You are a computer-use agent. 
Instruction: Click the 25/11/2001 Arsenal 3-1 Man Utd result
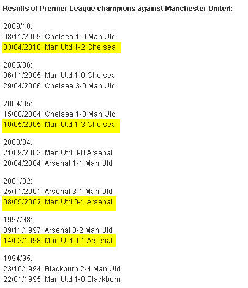[x=58, y=192]
